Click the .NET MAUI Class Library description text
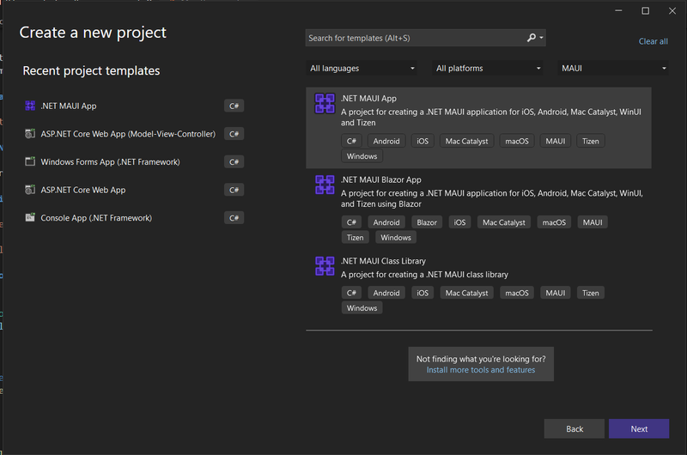 [x=424, y=275]
